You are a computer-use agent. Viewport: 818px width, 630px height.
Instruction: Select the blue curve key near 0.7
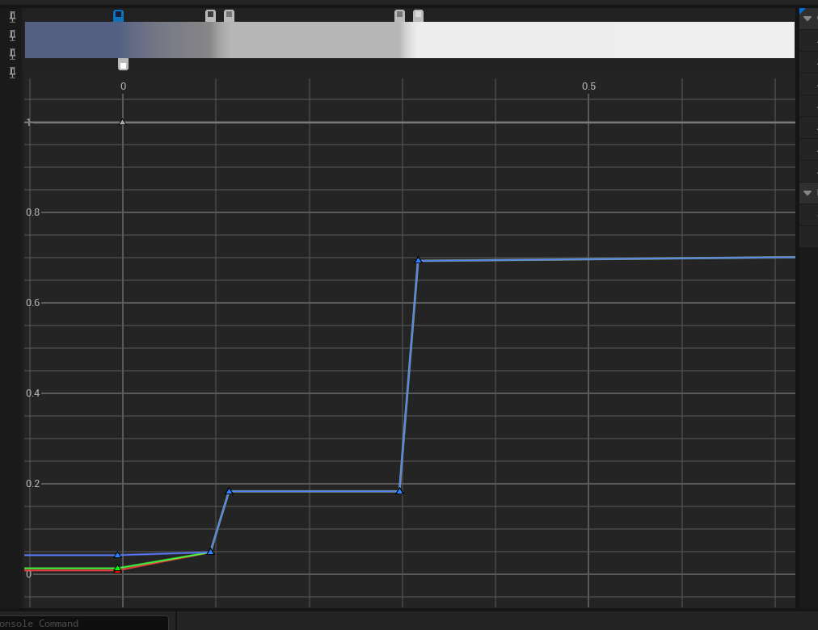pyautogui.click(x=418, y=259)
